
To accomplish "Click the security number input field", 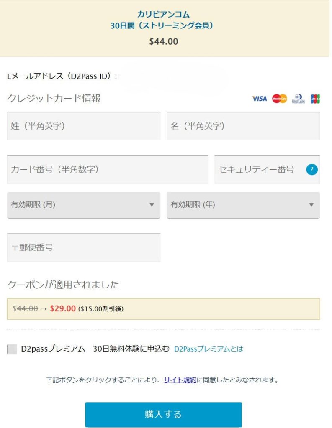I will 260,169.
